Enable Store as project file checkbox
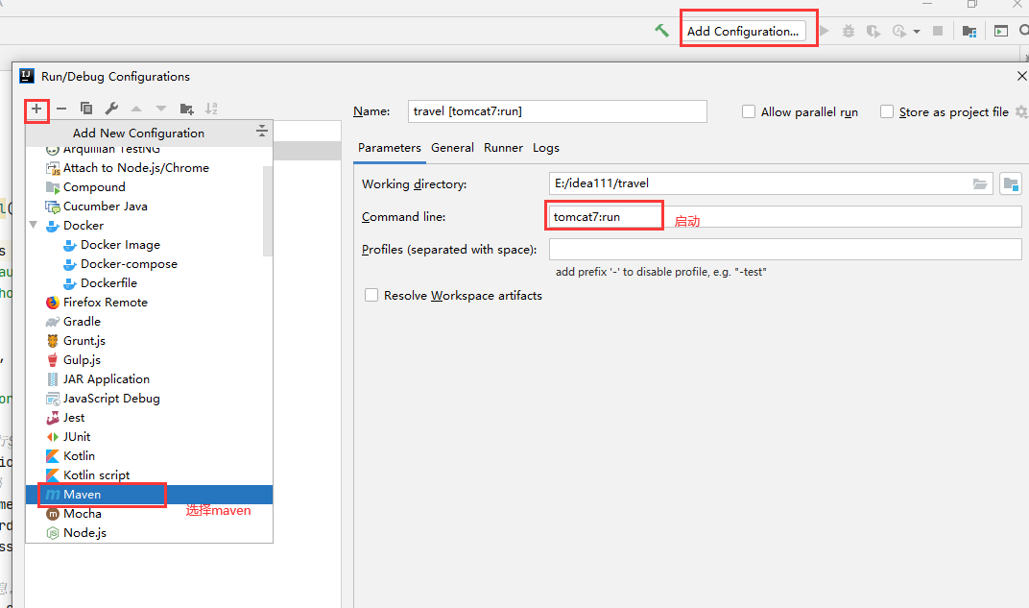1029x608 pixels. 887,111
